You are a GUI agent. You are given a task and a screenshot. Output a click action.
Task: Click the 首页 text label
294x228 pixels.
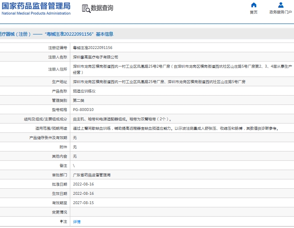coord(254,12)
